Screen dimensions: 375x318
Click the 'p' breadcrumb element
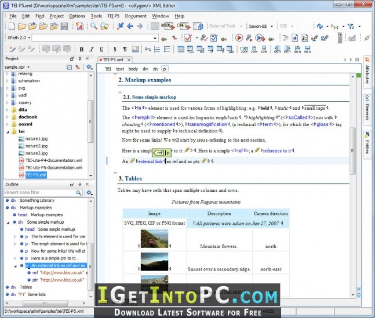click(x=165, y=69)
